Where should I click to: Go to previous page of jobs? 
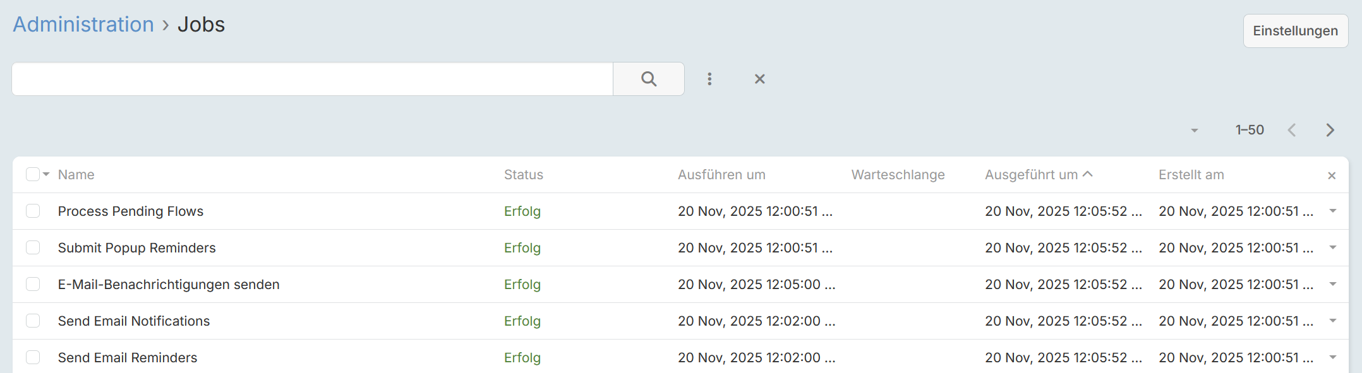point(1292,130)
